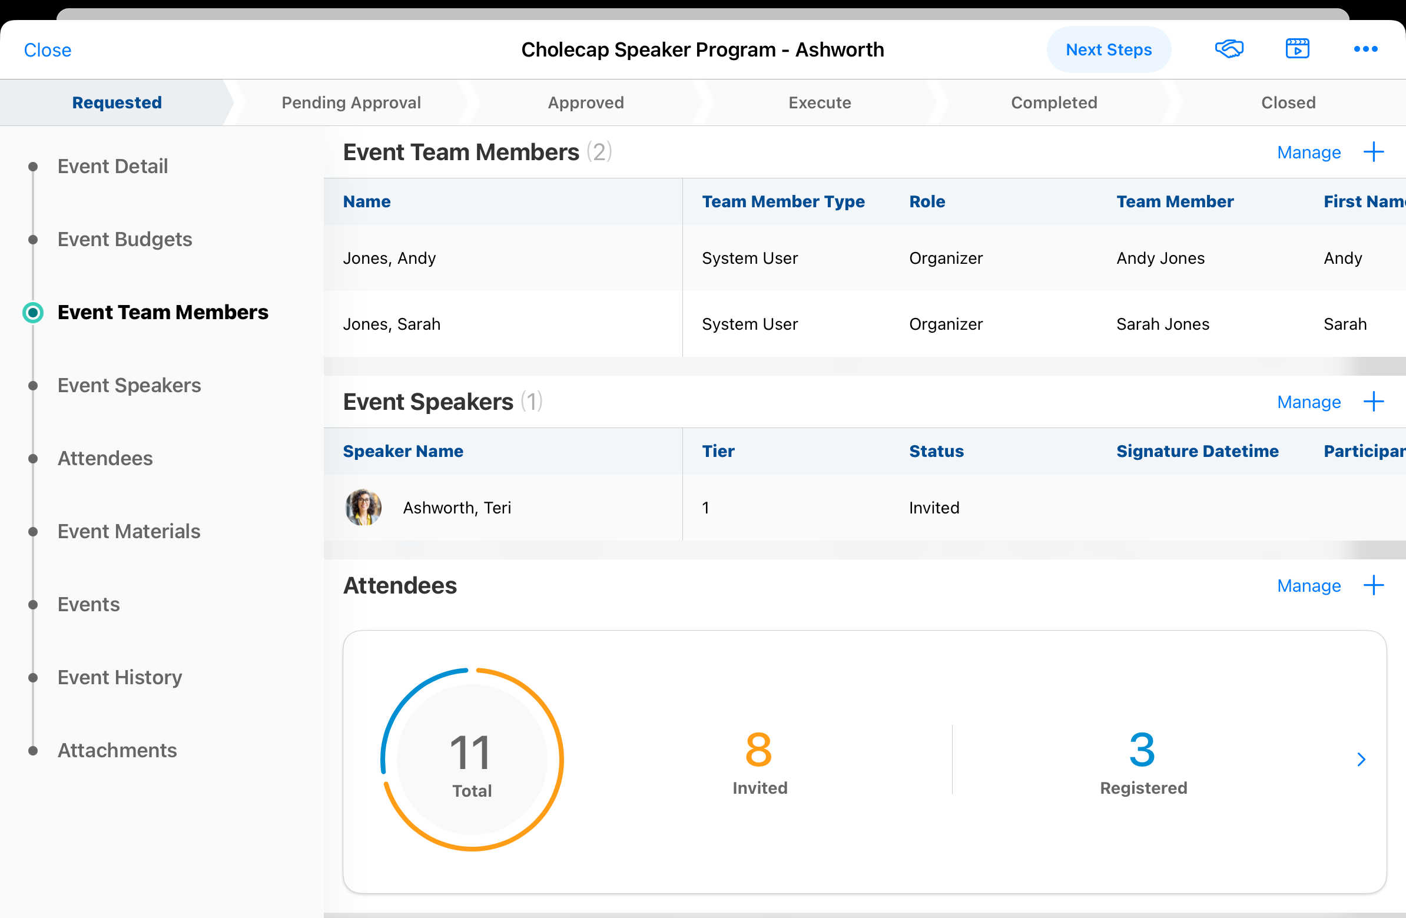This screenshot has width=1406, height=918.
Task: Click Manage for Attendees section
Action: tap(1308, 586)
